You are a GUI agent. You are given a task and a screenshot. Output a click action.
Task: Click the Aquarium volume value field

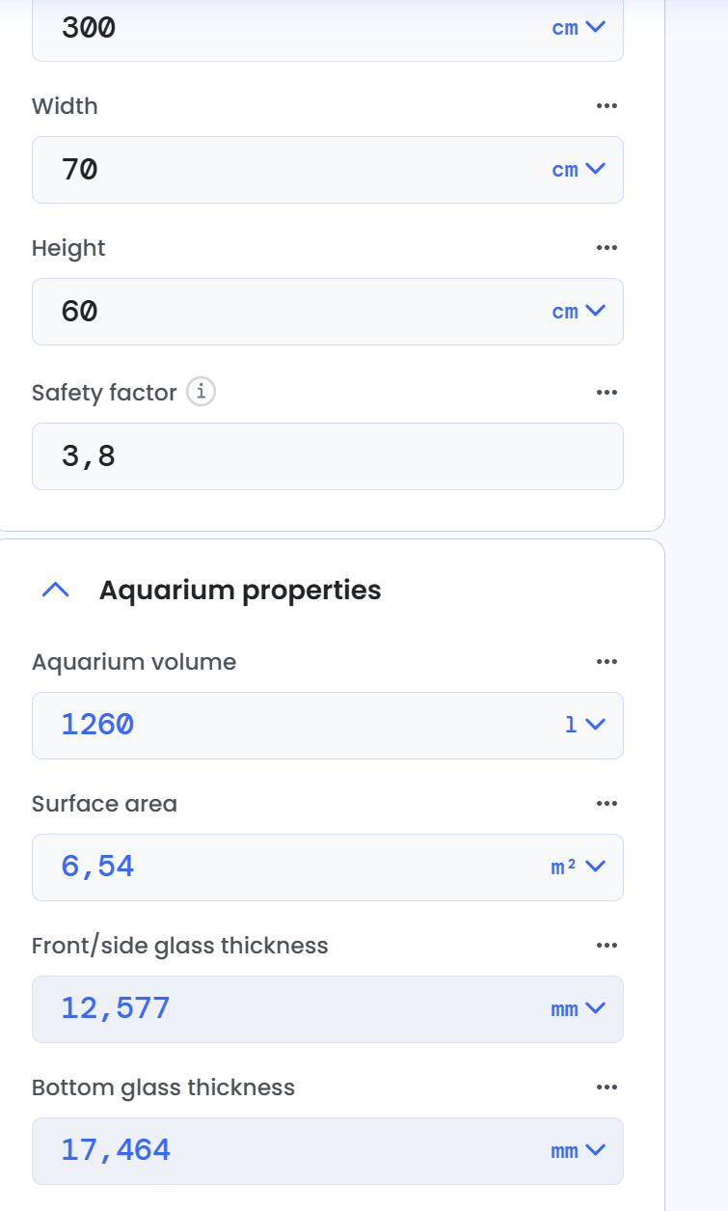tap(289, 725)
